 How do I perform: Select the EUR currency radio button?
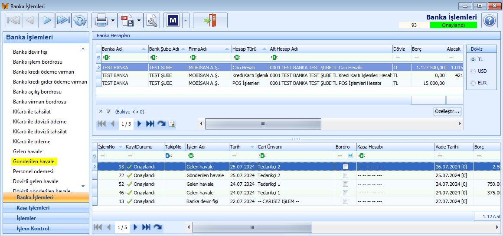[473, 83]
